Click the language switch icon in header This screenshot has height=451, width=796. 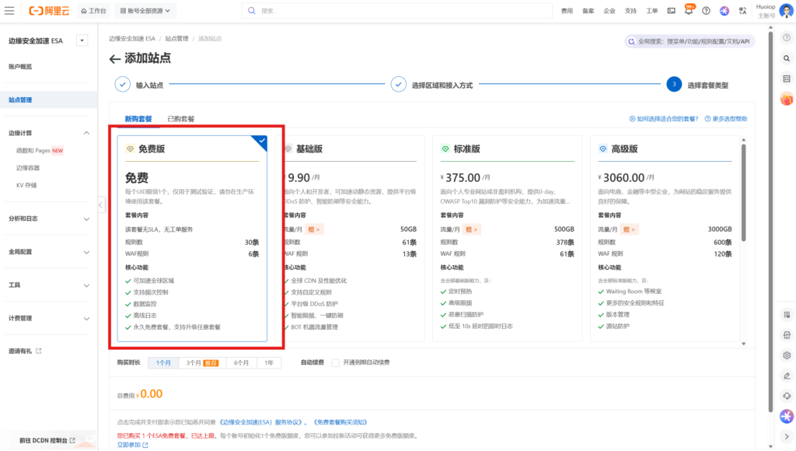click(742, 11)
